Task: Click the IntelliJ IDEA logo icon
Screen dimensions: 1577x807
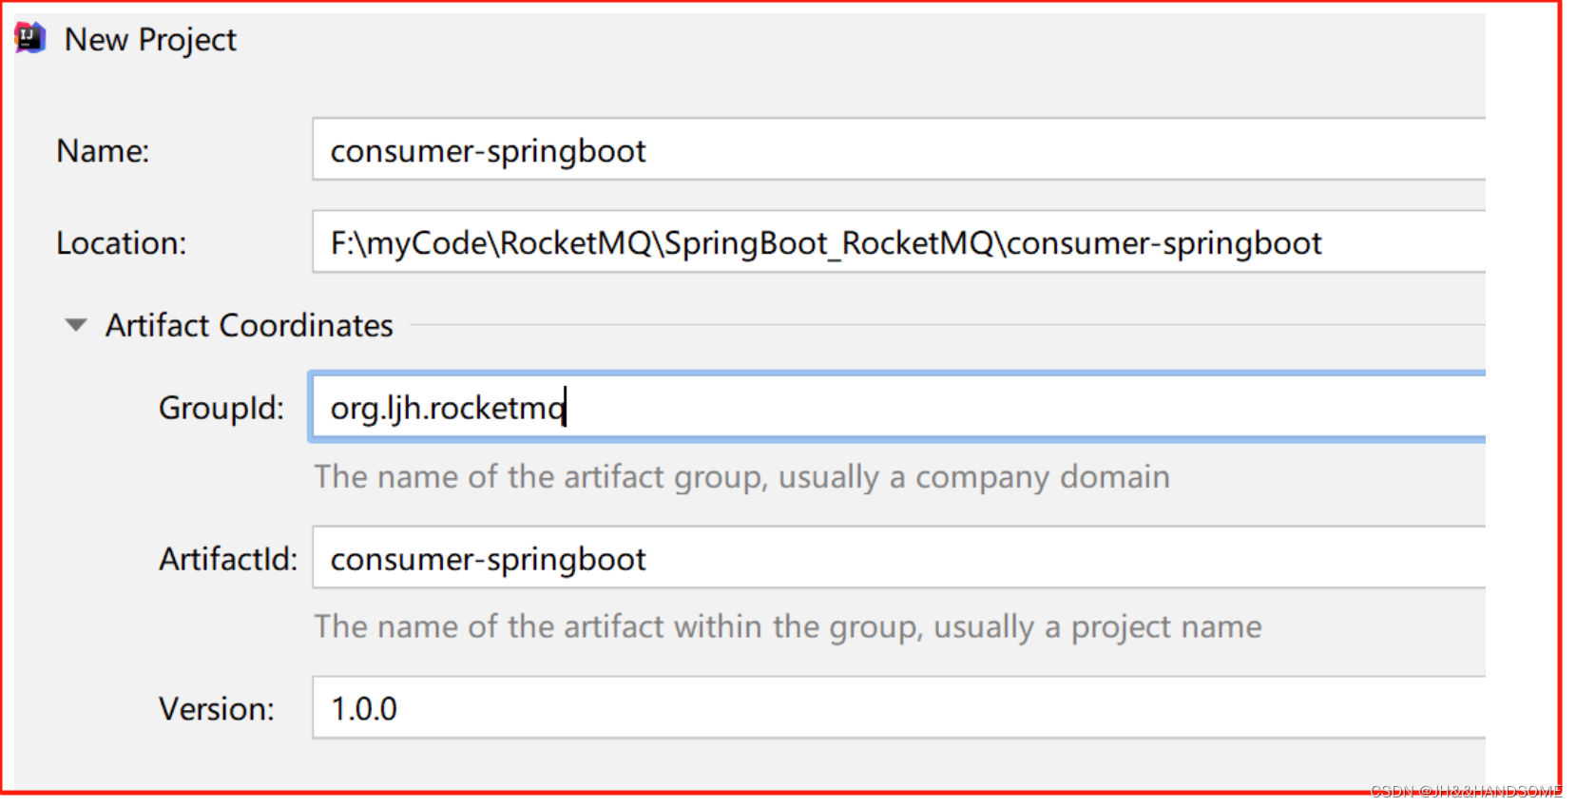Action: 30,39
